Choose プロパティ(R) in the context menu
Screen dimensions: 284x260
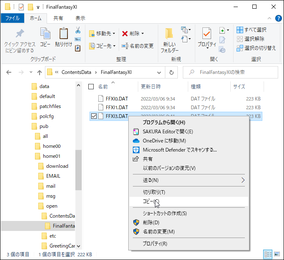(189, 243)
